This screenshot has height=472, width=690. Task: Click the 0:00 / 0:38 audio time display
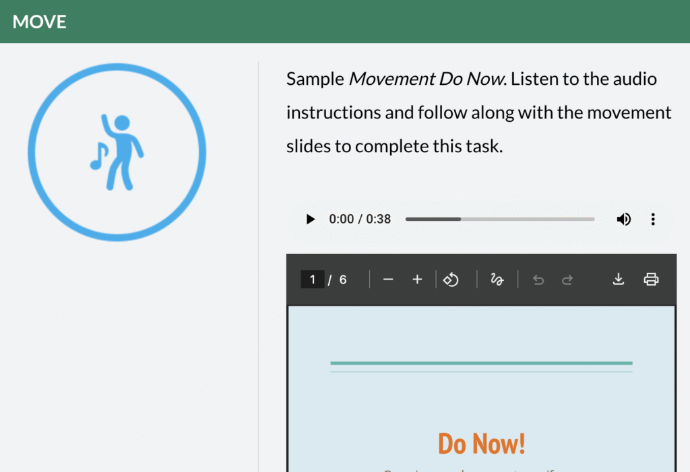360,220
